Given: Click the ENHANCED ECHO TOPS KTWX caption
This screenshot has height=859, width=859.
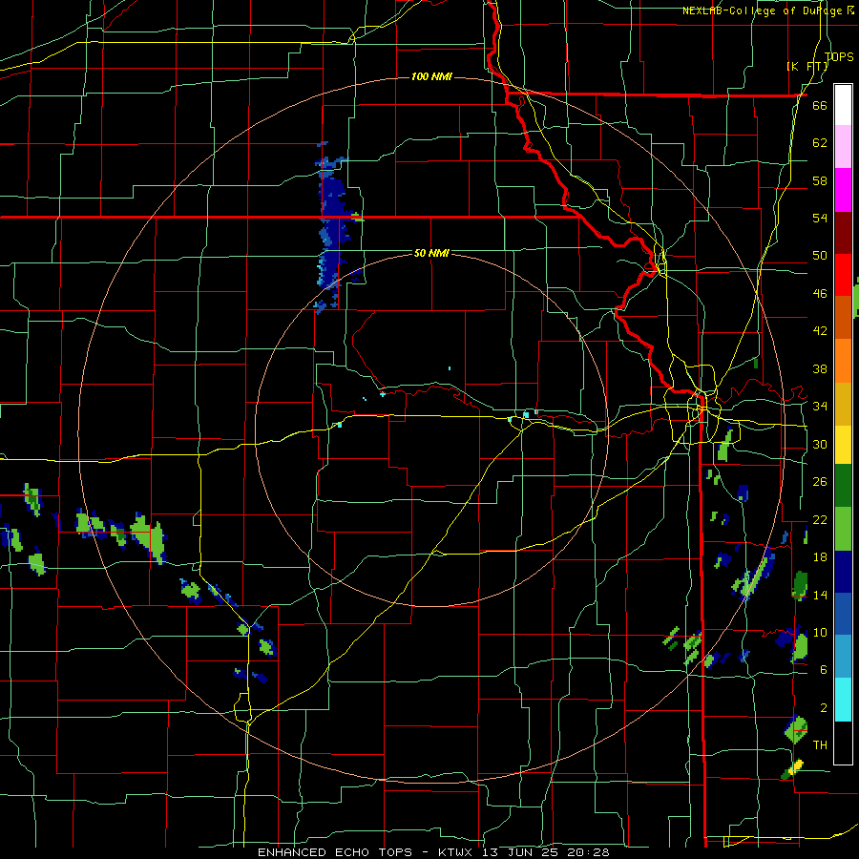Looking at the screenshot, I should (433, 852).
